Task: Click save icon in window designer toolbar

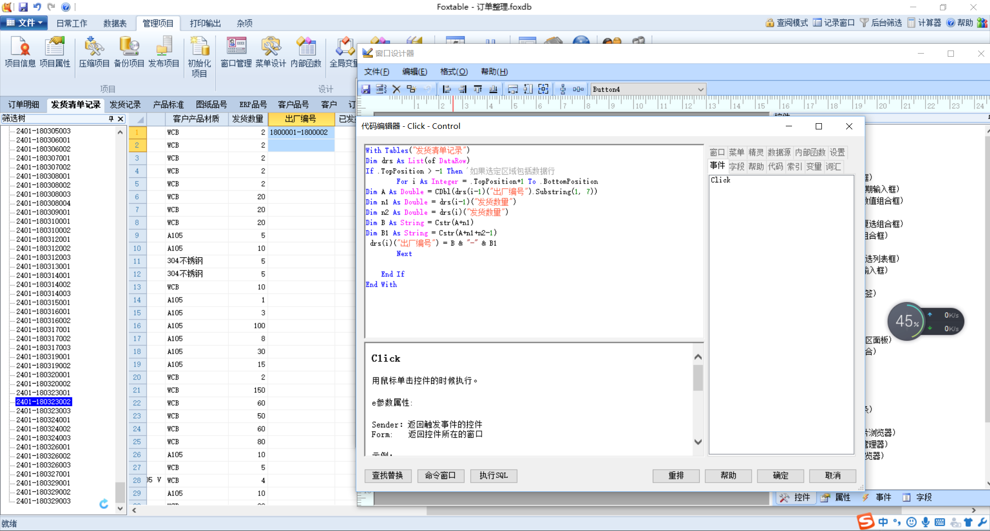Action: (x=366, y=89)
